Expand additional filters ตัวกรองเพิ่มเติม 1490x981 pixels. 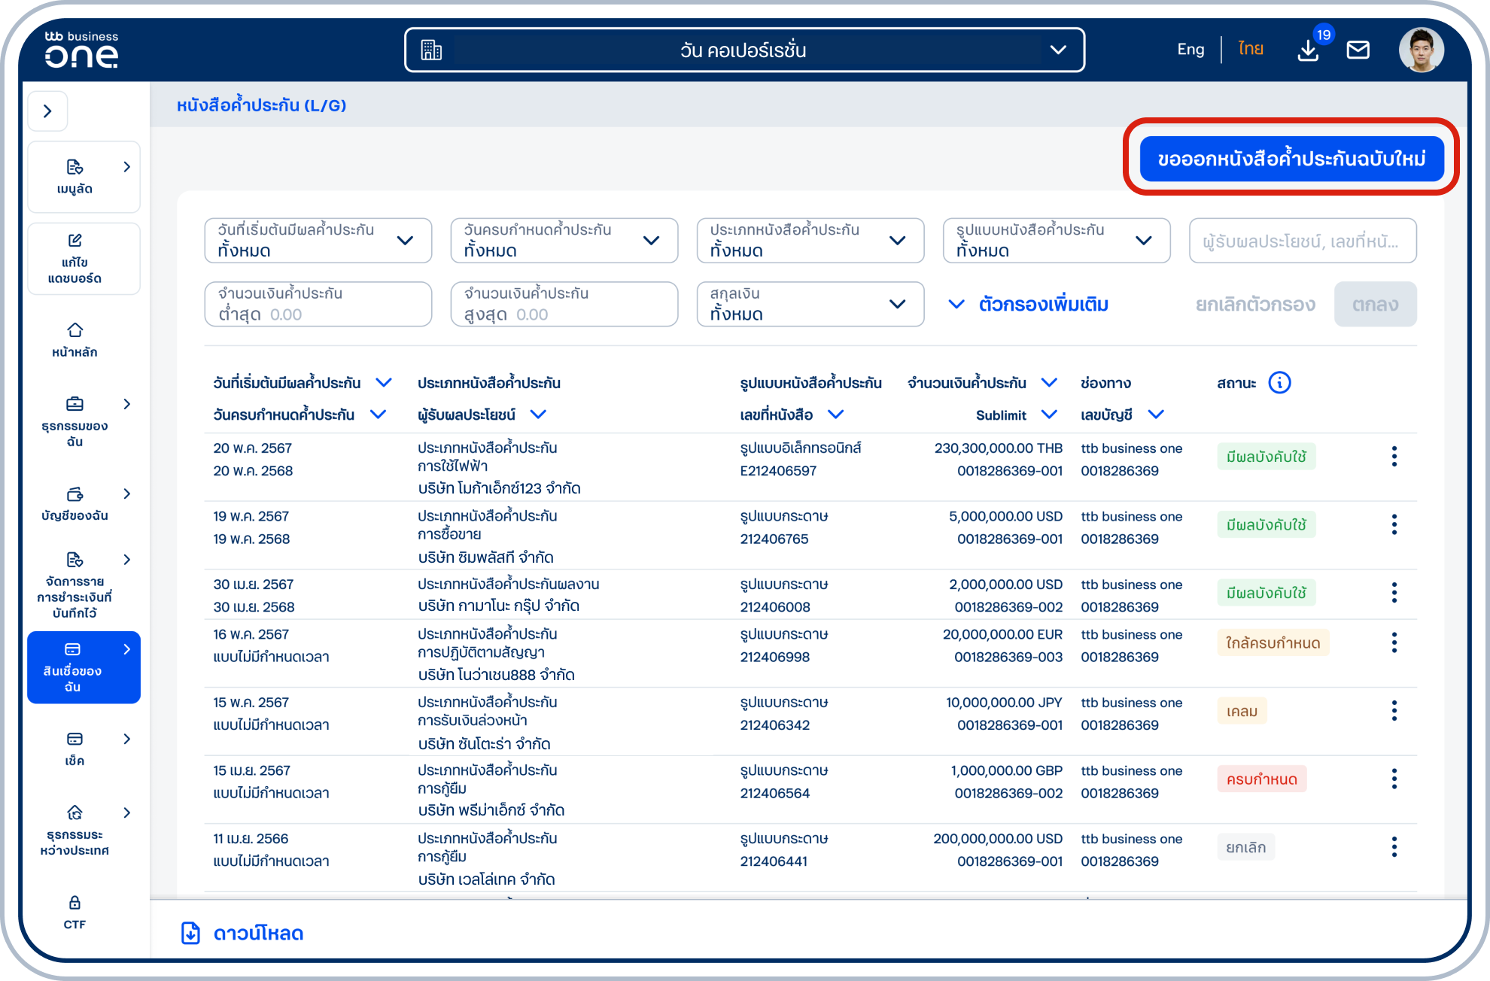pos(1028,305)
